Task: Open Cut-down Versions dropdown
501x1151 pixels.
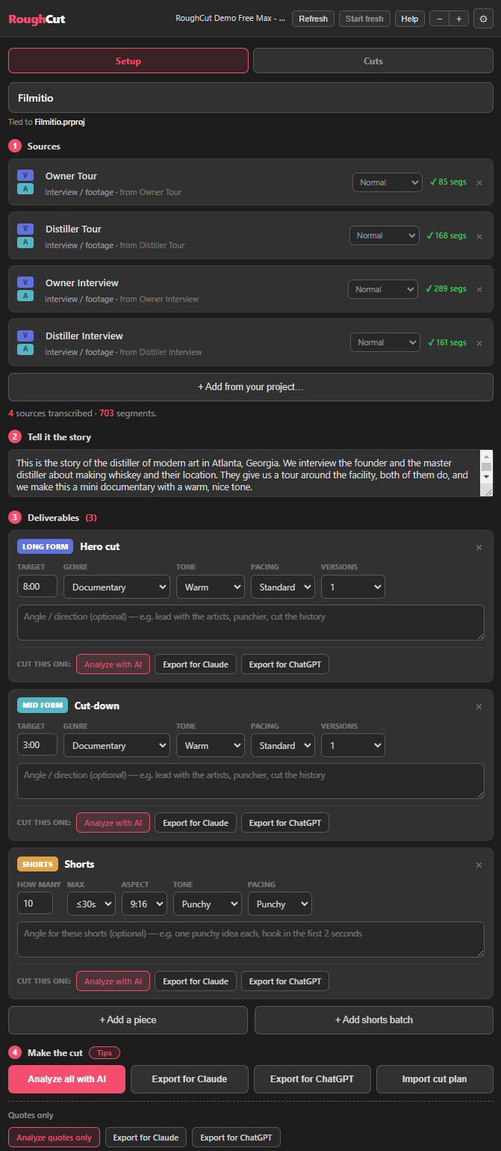Action: [x=353, y=745]
